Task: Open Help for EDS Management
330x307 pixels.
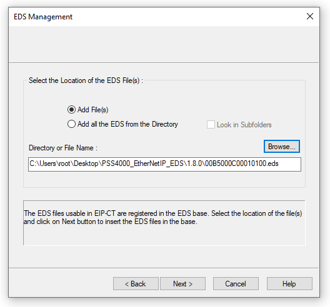Action: click(289, 284)
